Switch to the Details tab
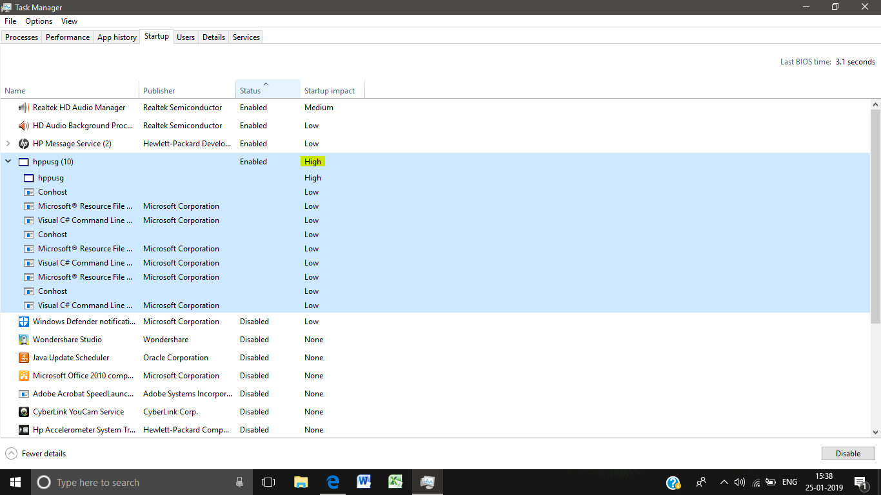881x495 pixels. 213,37
